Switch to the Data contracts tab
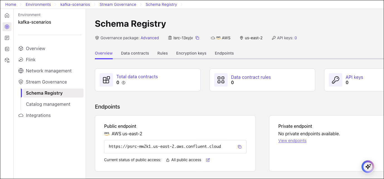This screenshot has width=384, height=179. 135,53
